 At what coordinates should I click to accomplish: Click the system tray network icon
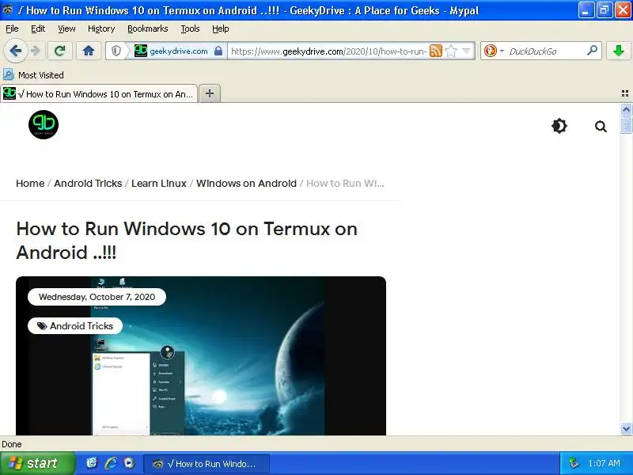pos(574,463)
